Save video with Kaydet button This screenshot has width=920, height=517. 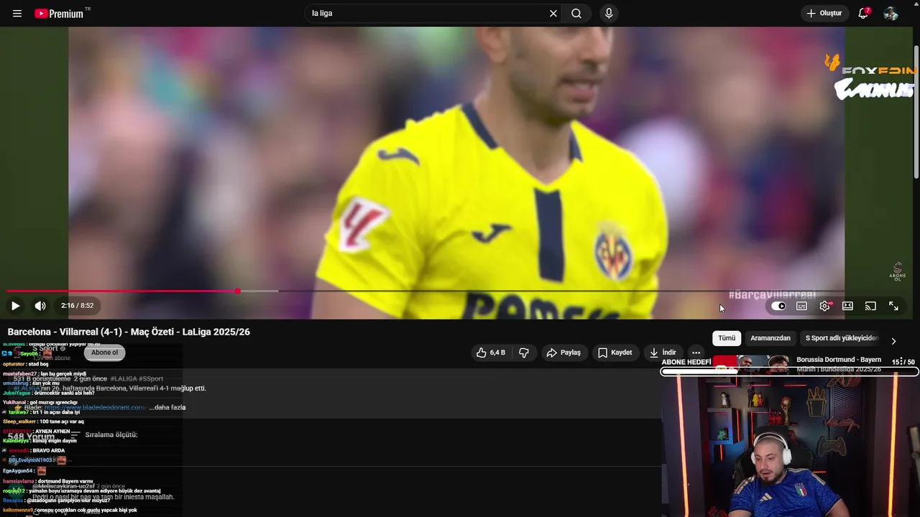tap(615, 353)
